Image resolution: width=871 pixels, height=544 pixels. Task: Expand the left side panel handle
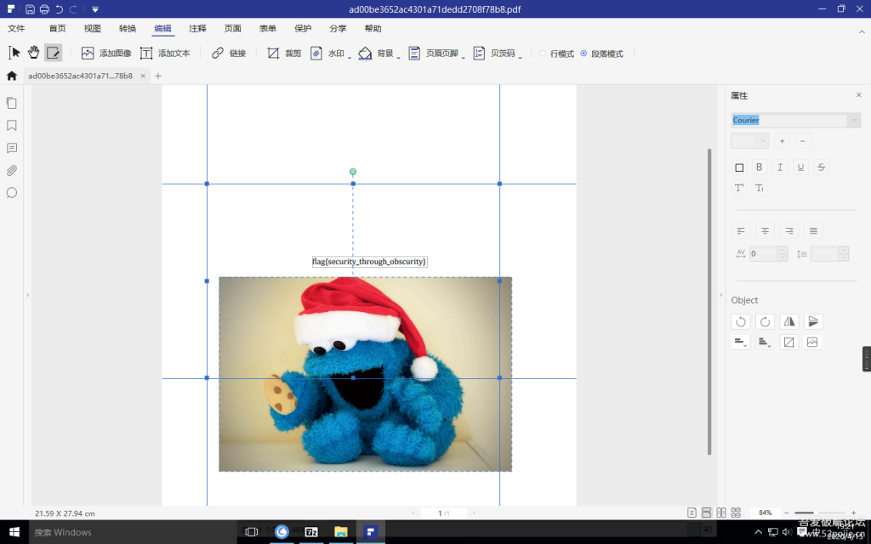point(27,295)
